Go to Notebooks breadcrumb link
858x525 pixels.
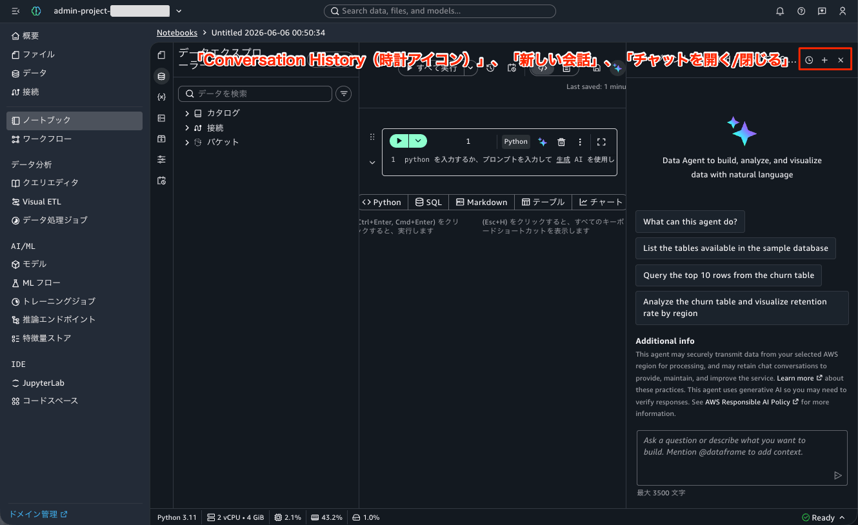pos(177,32)
